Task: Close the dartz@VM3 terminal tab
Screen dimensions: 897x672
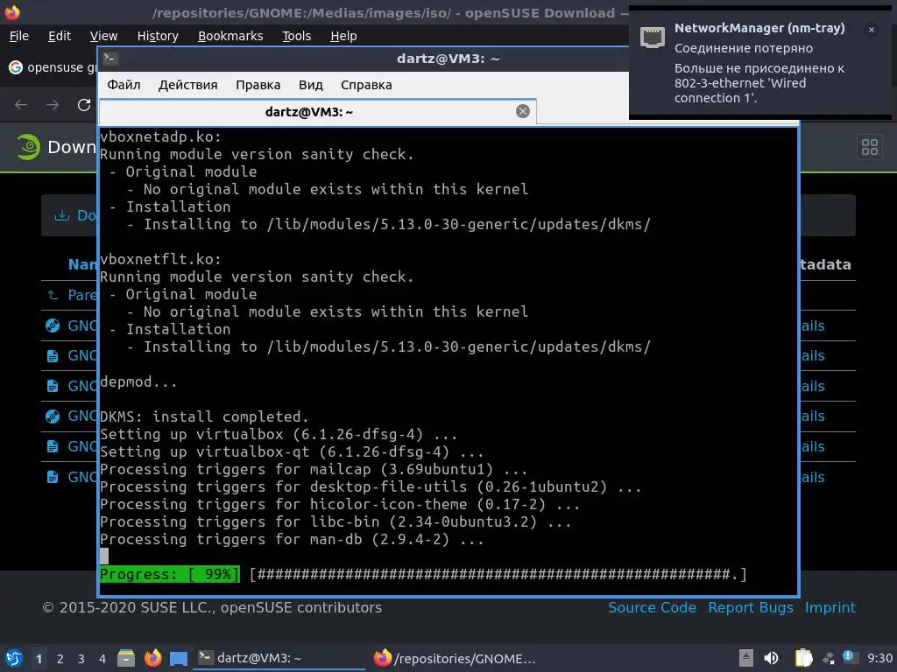Action: [523, 111]
